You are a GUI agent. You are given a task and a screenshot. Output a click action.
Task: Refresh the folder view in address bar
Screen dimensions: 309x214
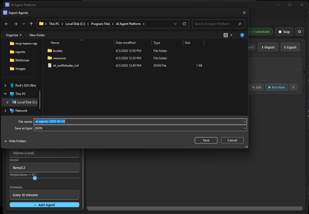point(184,24)
